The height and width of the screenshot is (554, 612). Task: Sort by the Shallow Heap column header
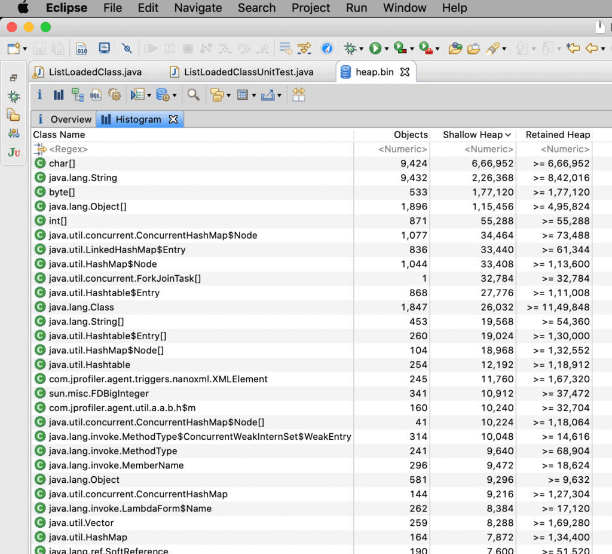click(x=473, y=135)
